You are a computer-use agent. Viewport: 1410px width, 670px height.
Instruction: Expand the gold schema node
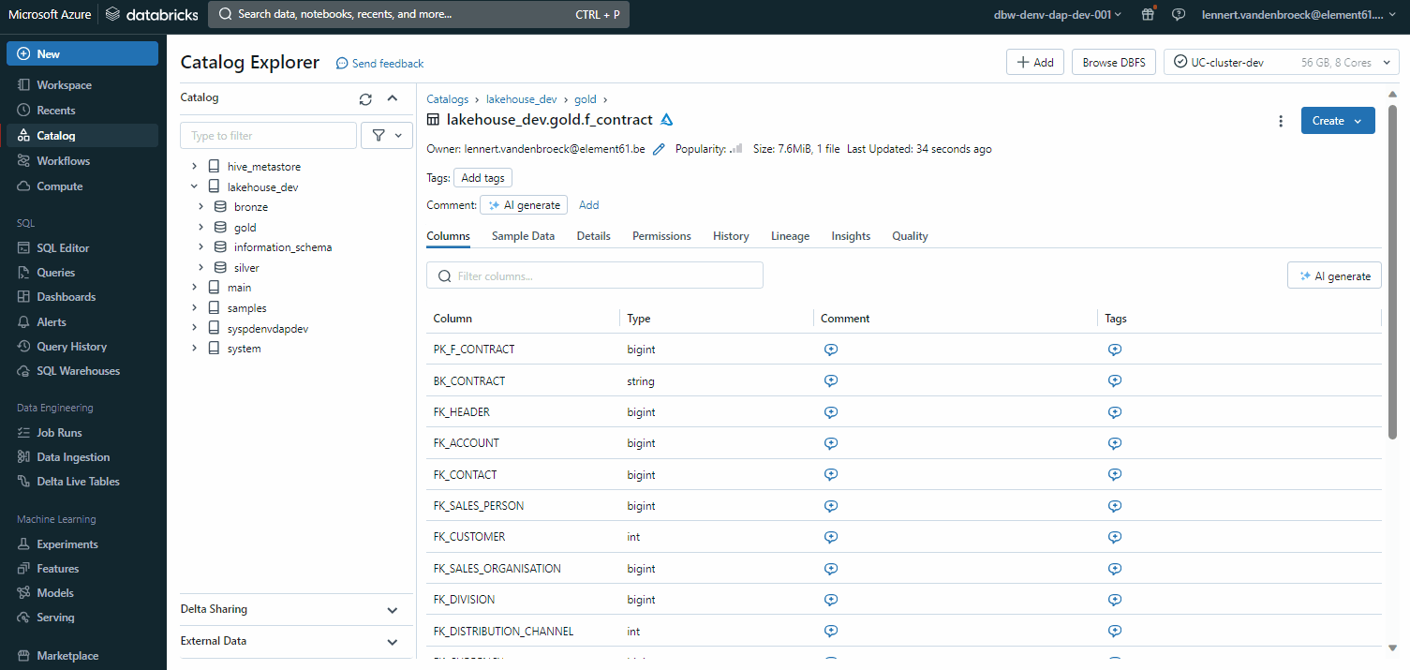coord(200,227)
